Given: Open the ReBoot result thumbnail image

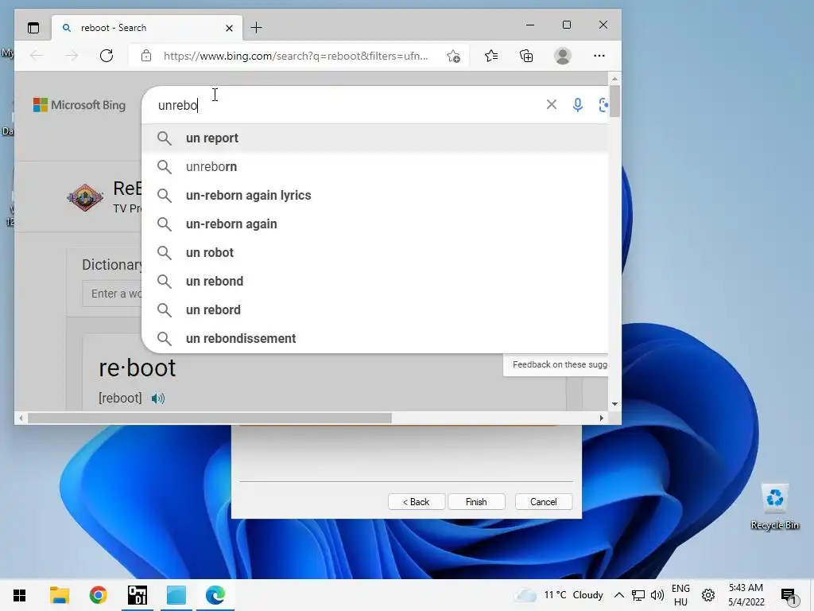Looking at the screenshot, I should (x=85, y=197).
